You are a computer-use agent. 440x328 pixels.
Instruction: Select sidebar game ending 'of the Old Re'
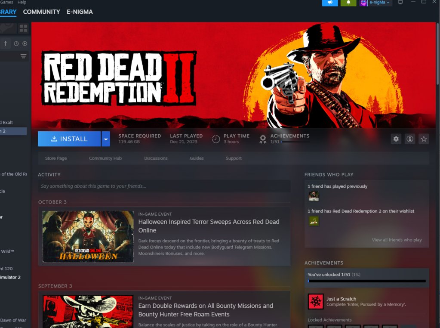tap(13, 174)
